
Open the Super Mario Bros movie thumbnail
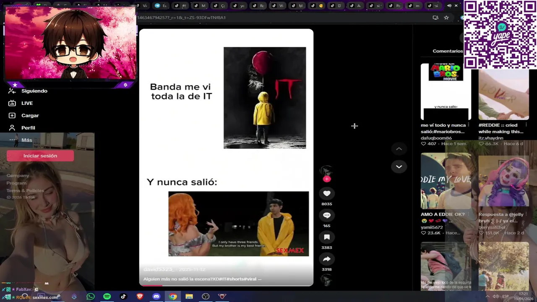click(446, 92)
